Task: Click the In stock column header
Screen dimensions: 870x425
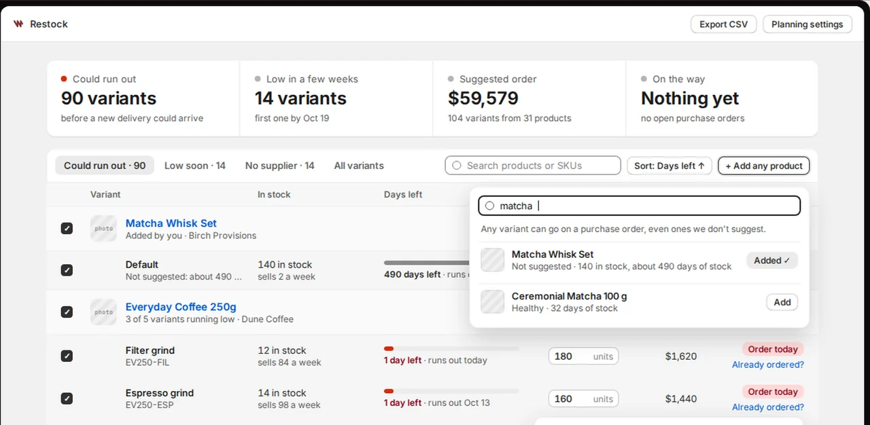Action: coord(274,194)
